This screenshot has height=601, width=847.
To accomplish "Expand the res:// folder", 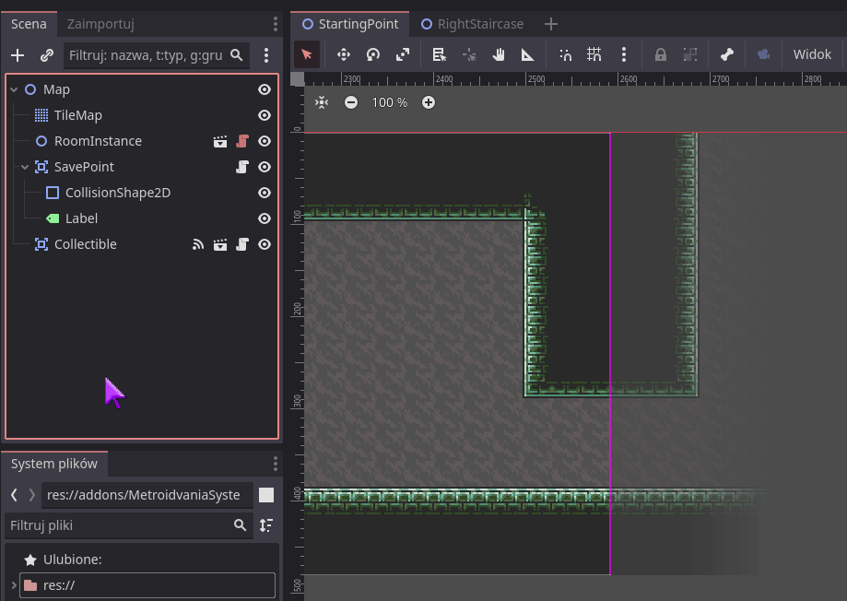I will pos(14,585).
